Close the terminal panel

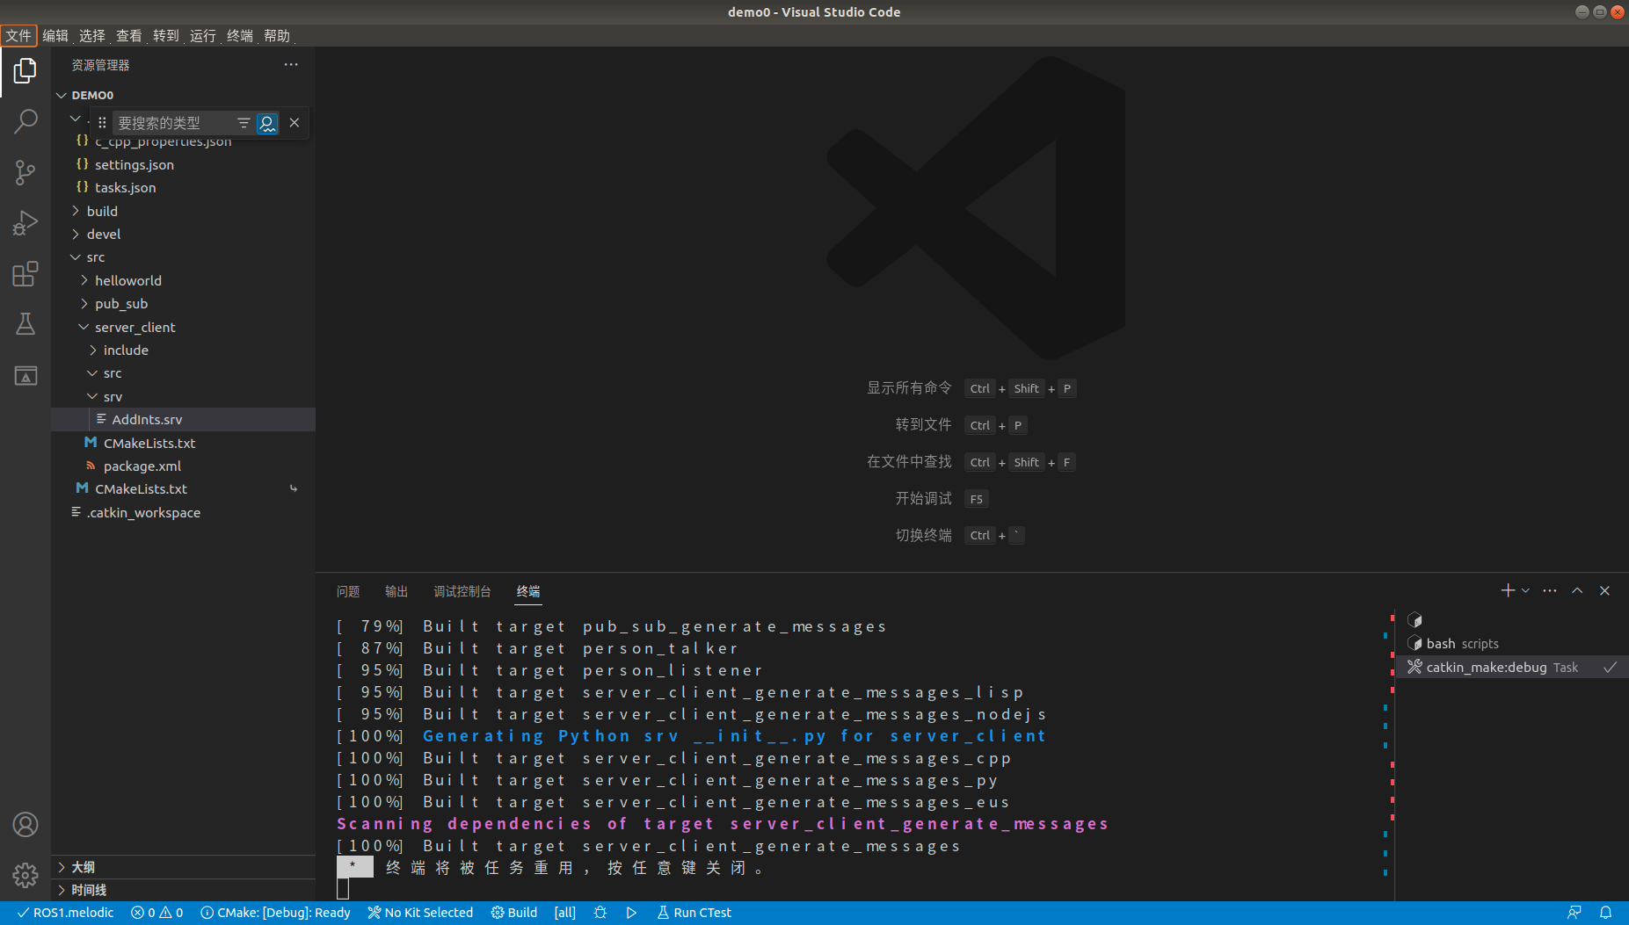[1604, 590]
